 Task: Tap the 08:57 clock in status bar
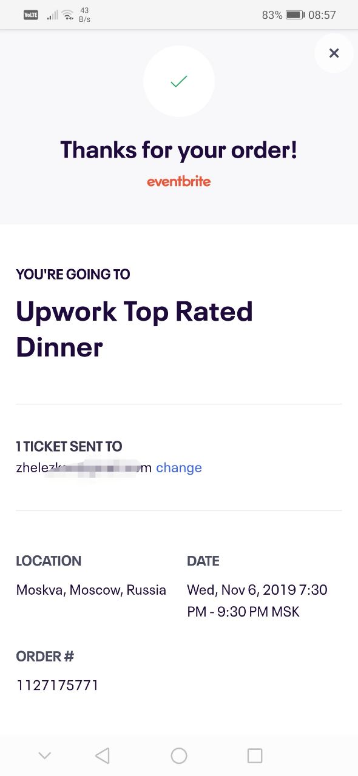coord(322,15)
